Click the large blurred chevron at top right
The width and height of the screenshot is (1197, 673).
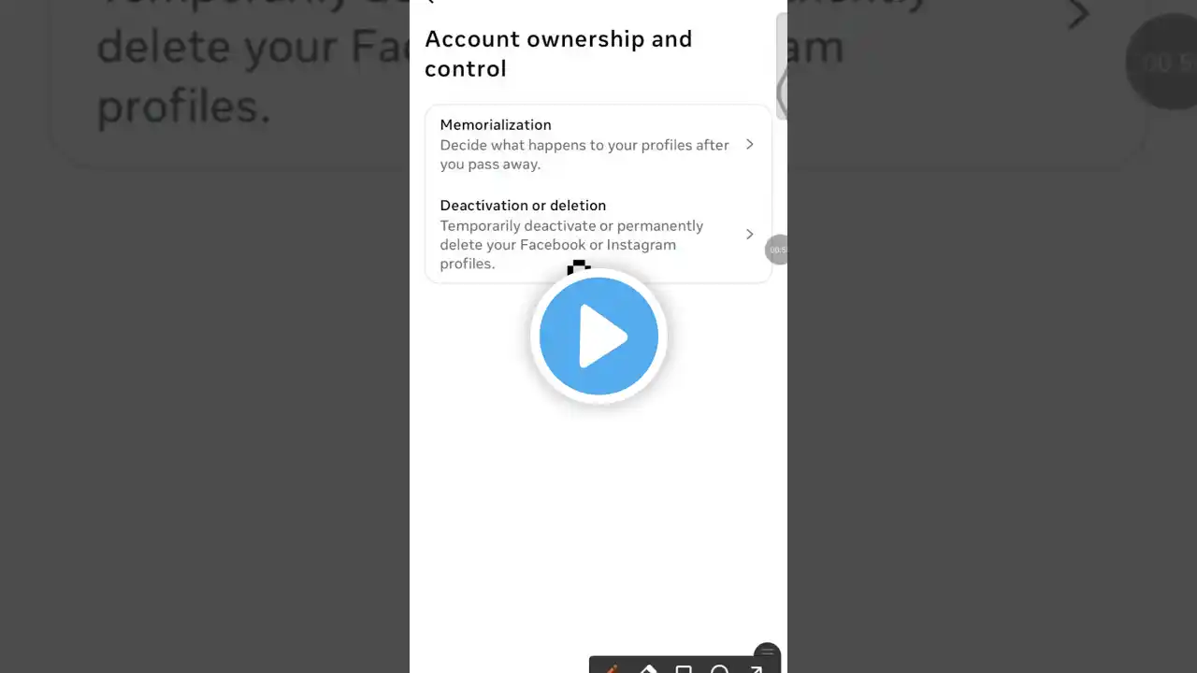click(x=1079, y=13)
